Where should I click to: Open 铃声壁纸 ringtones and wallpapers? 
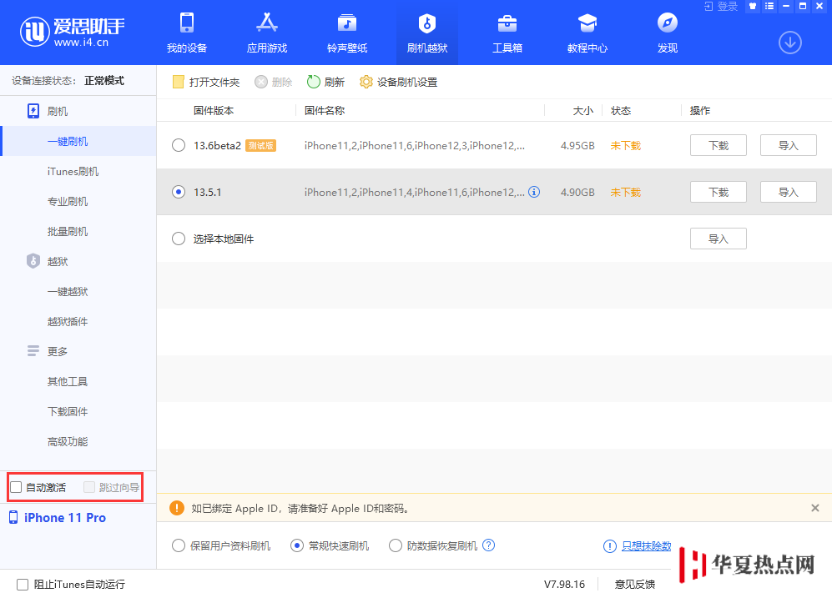[x=347, y=33]
